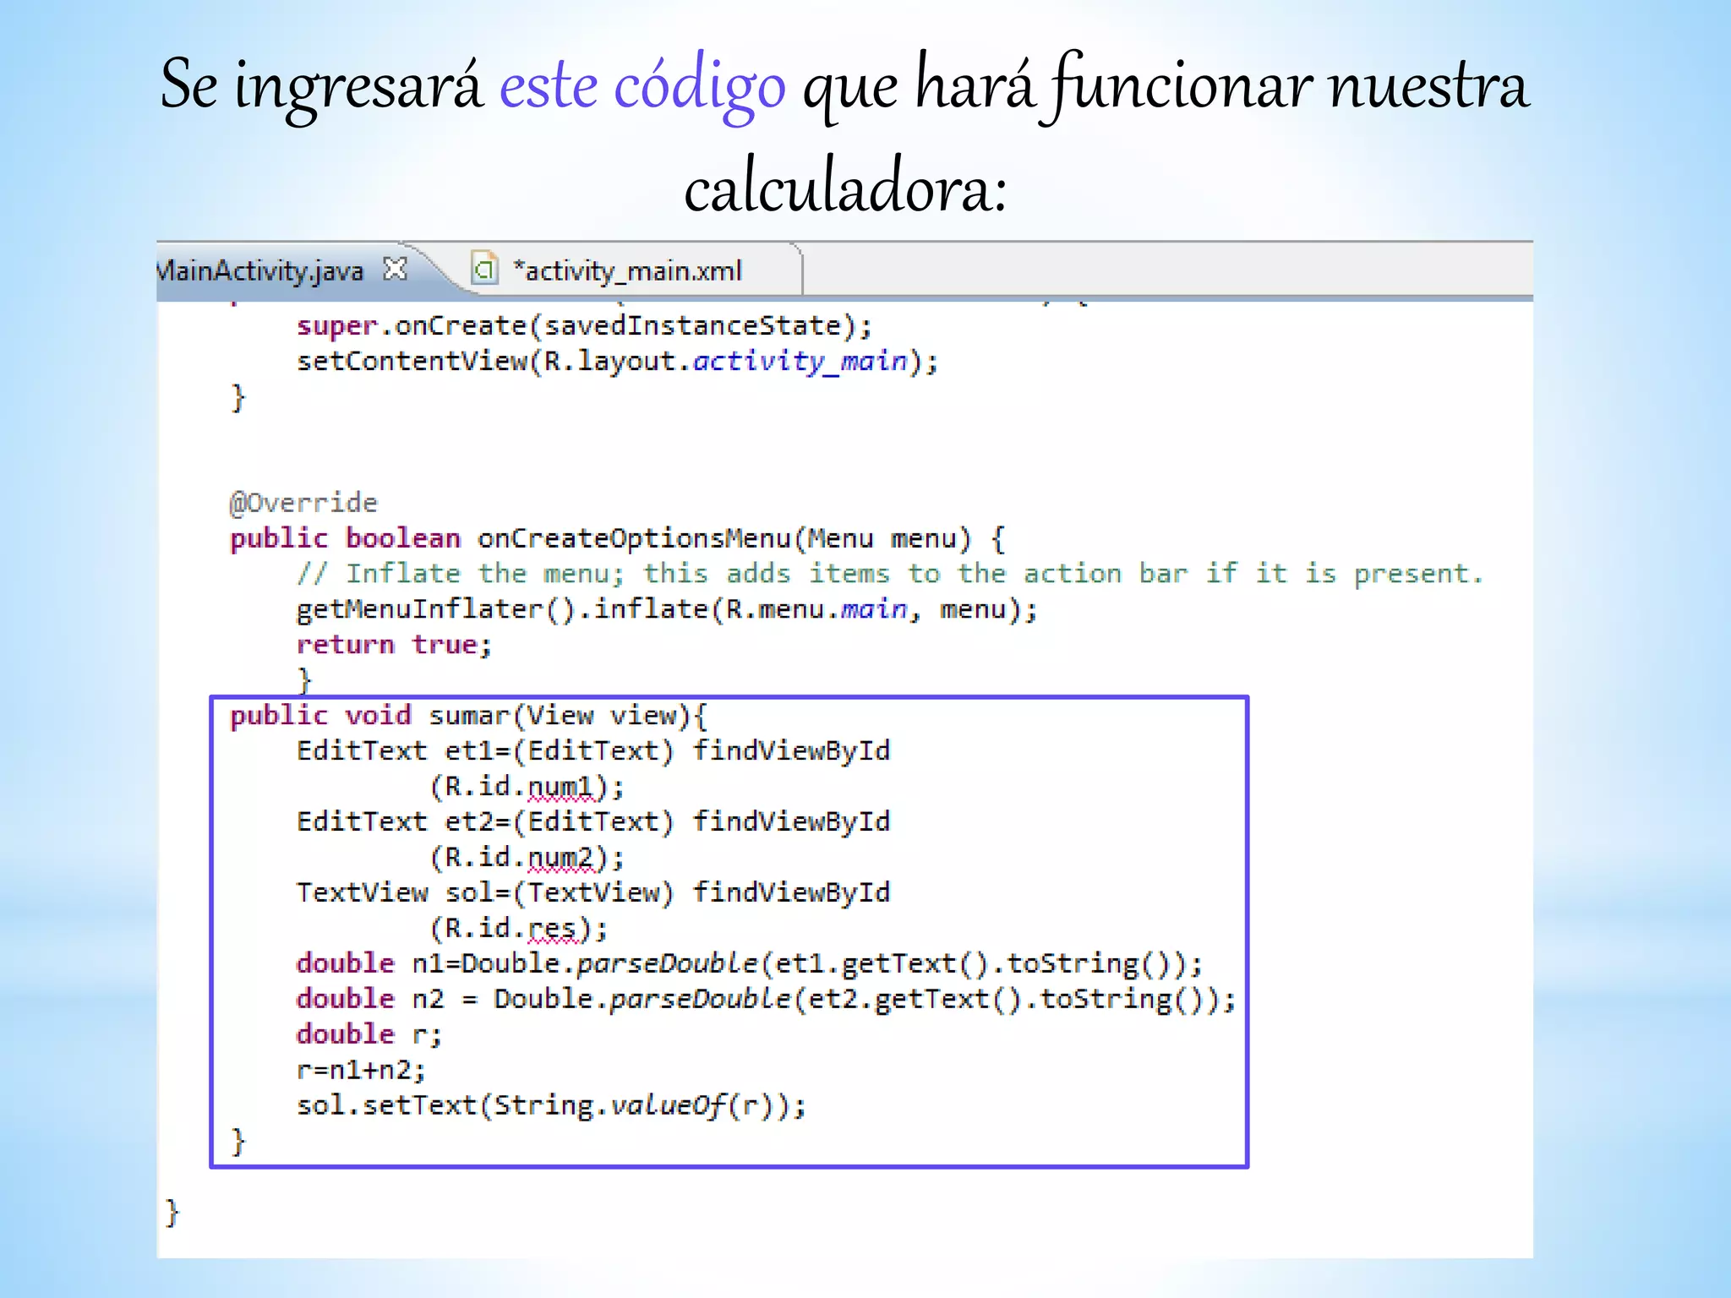1731x1298 pixels.
Task: Click 'EditText et1=(EditText) findViewById' line
Action: pyautogui.click(x=593, y=751)
